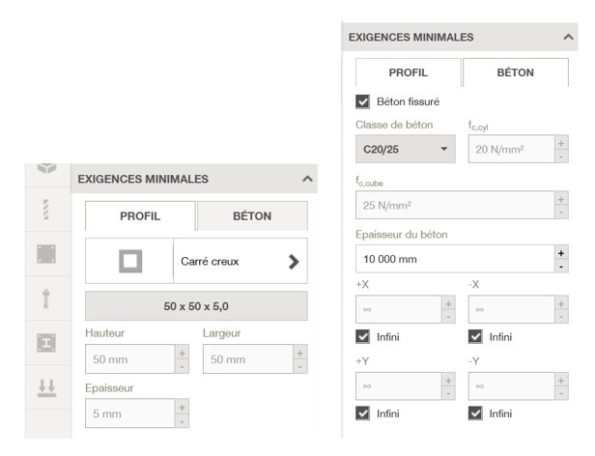Open the loads arrows sidebar icon

[x=46, y=387]
